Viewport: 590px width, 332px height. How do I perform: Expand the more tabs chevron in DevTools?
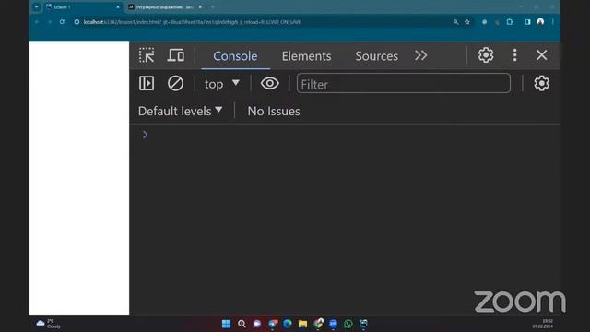[421, 55]
